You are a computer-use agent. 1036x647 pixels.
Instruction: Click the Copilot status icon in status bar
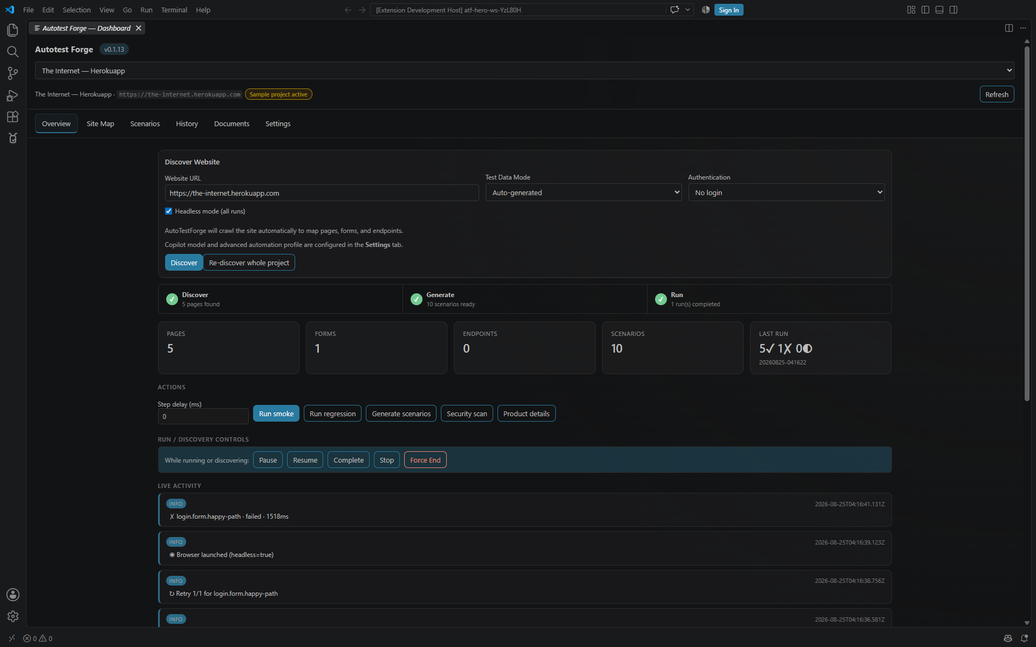point(1007,638)
